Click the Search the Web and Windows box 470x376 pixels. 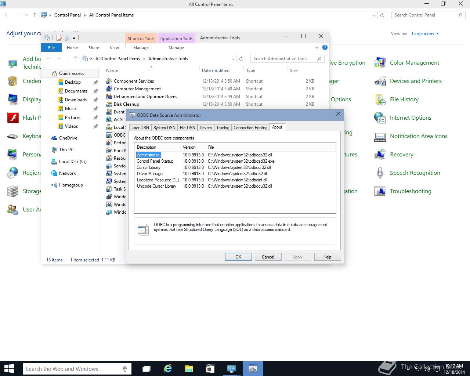(77, 369)
